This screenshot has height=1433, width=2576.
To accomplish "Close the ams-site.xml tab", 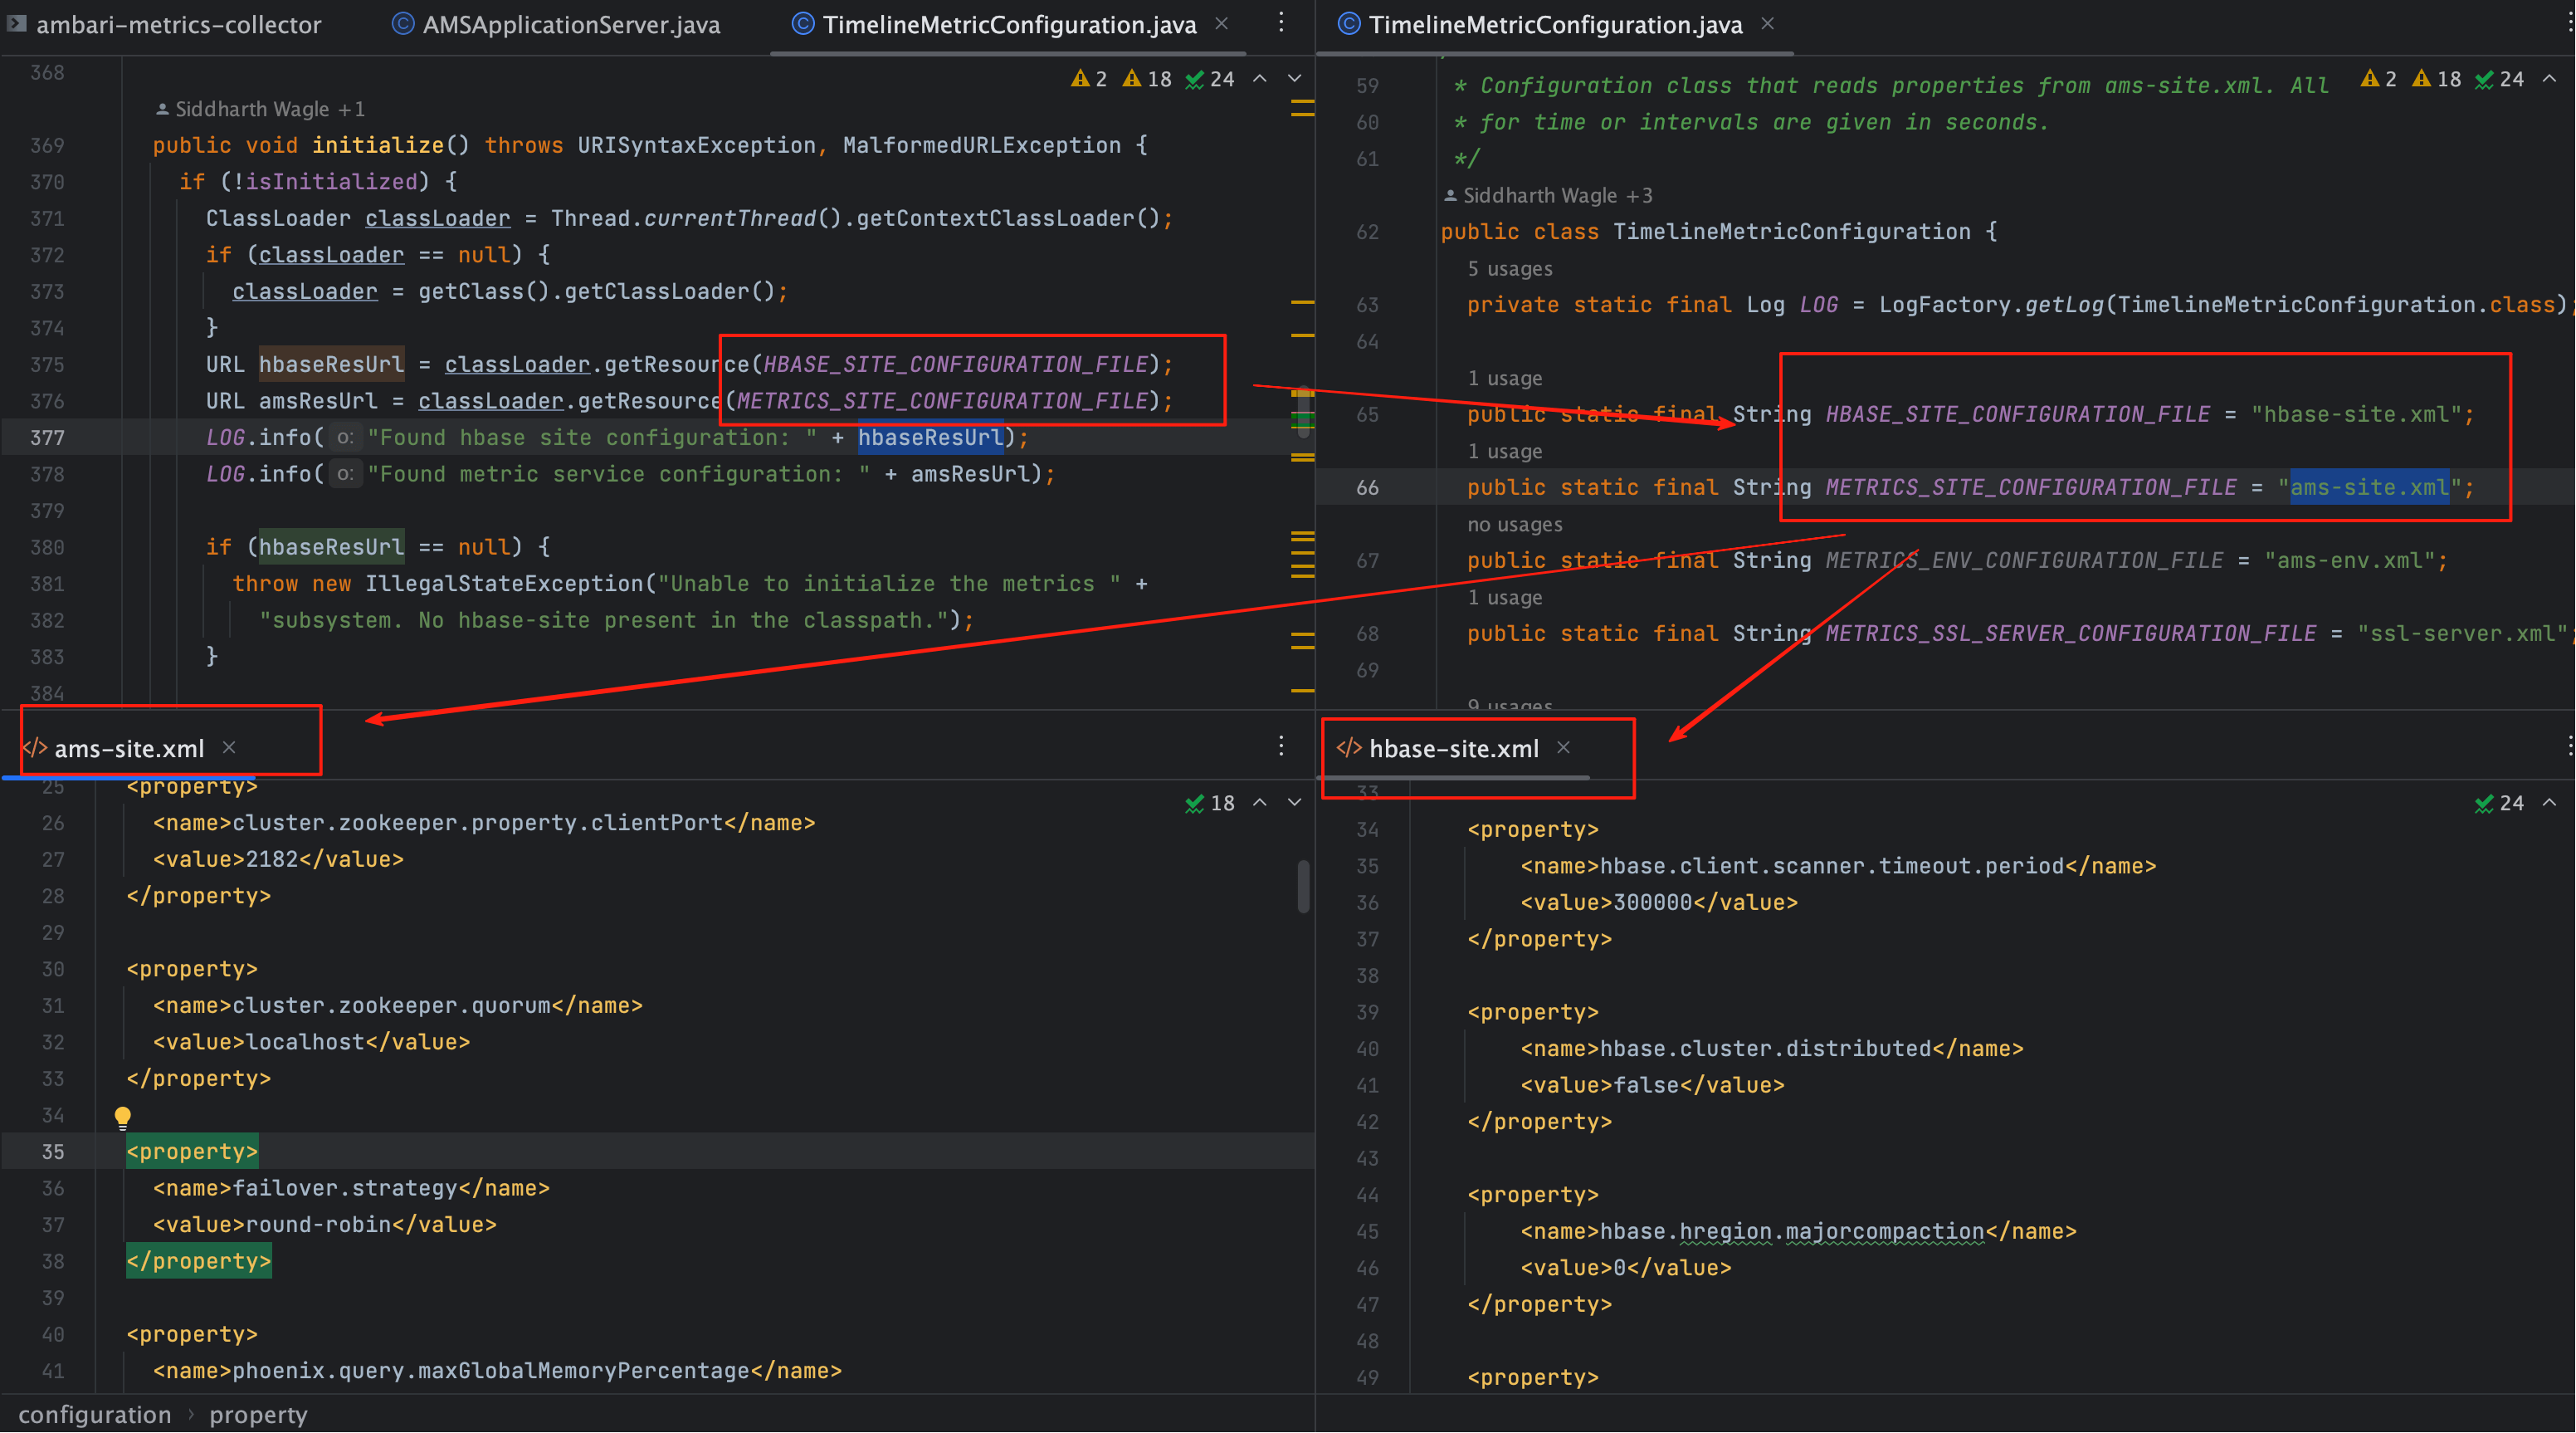I will pyautogui.click(x=229, y=747).
